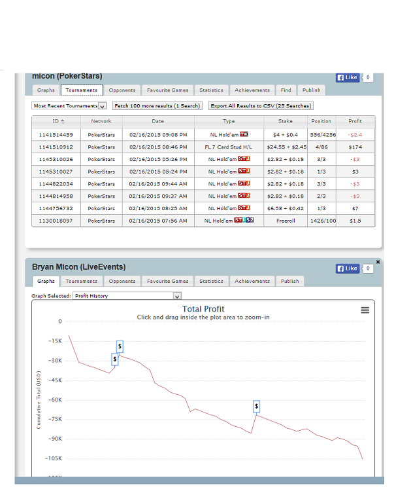Click profit -$2.4 cell
394x495 pixels.
(355, 135)
